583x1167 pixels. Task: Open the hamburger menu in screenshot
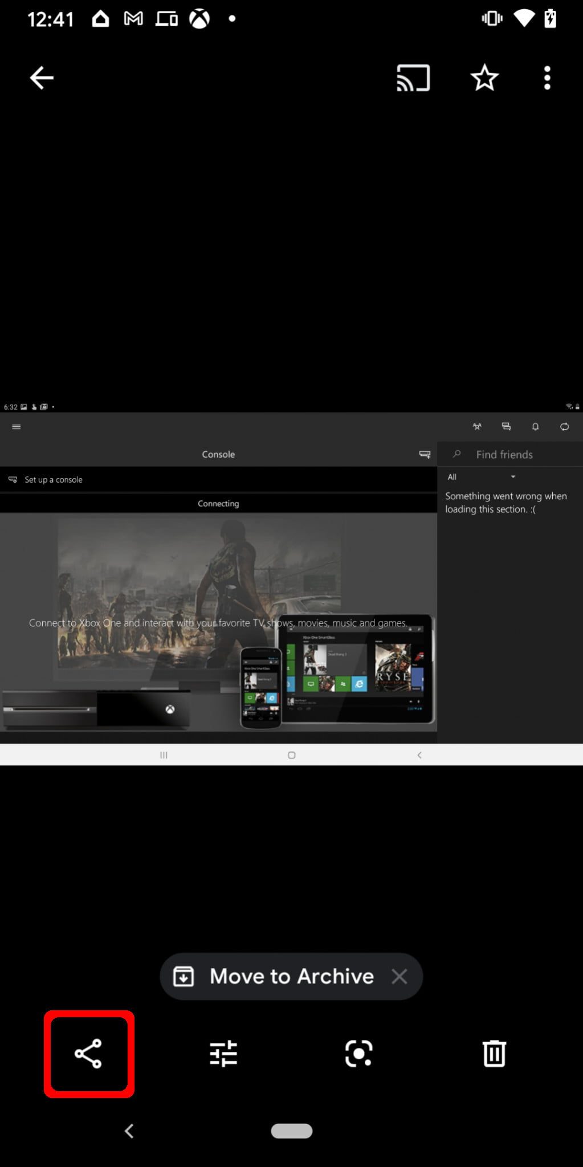click(17, 427)
